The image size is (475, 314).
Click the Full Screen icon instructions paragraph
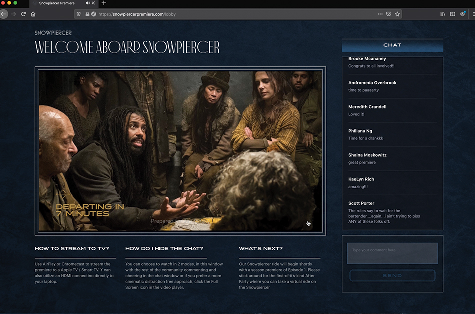[x=174, y=276]
